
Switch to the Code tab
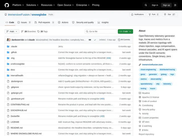click(x=10, y=22)
